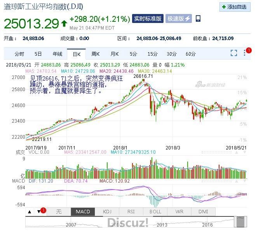The width and height of the screenshot is (256, 232).
Task: Click the 前收盘 value 24,715.09
Action: (x=223, y=39)
